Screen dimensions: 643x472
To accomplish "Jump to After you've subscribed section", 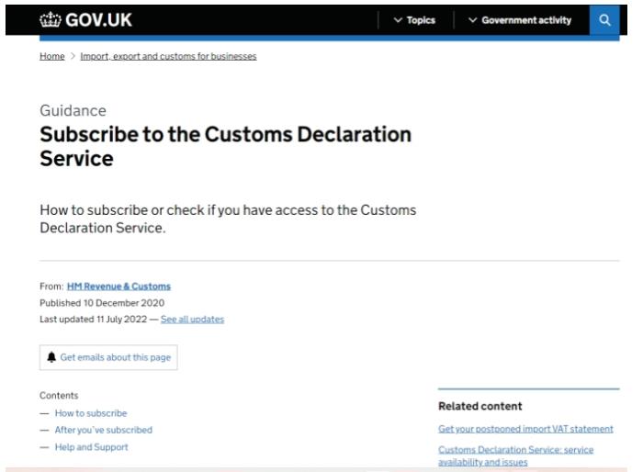I will [x=103, y=430].
